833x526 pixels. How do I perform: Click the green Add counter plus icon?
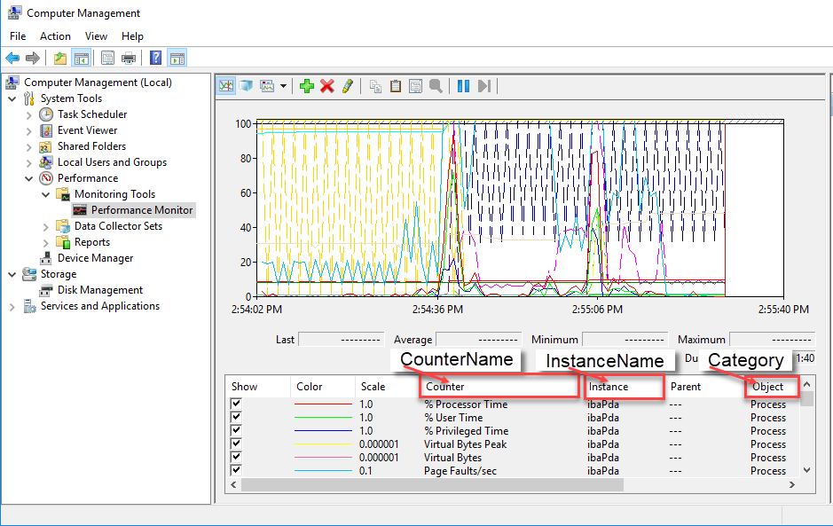click(x=307, y=86)
